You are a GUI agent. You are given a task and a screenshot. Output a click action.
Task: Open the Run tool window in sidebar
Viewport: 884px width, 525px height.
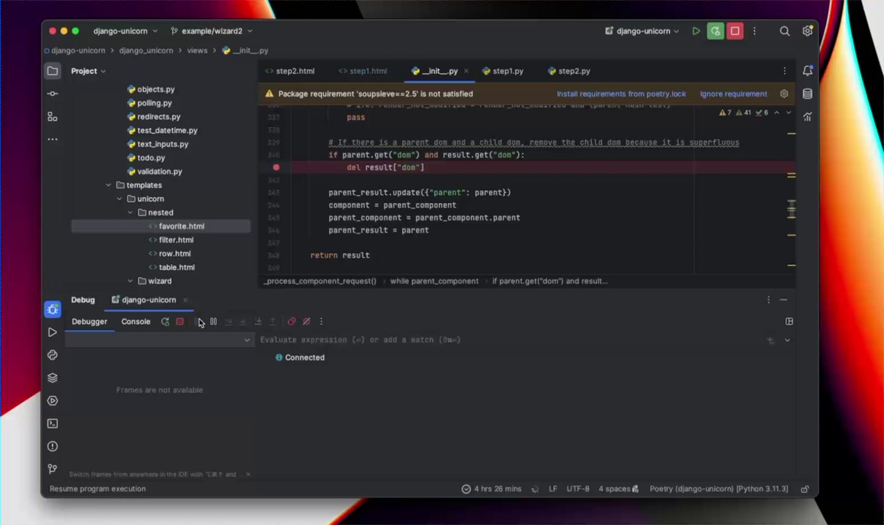52,332
